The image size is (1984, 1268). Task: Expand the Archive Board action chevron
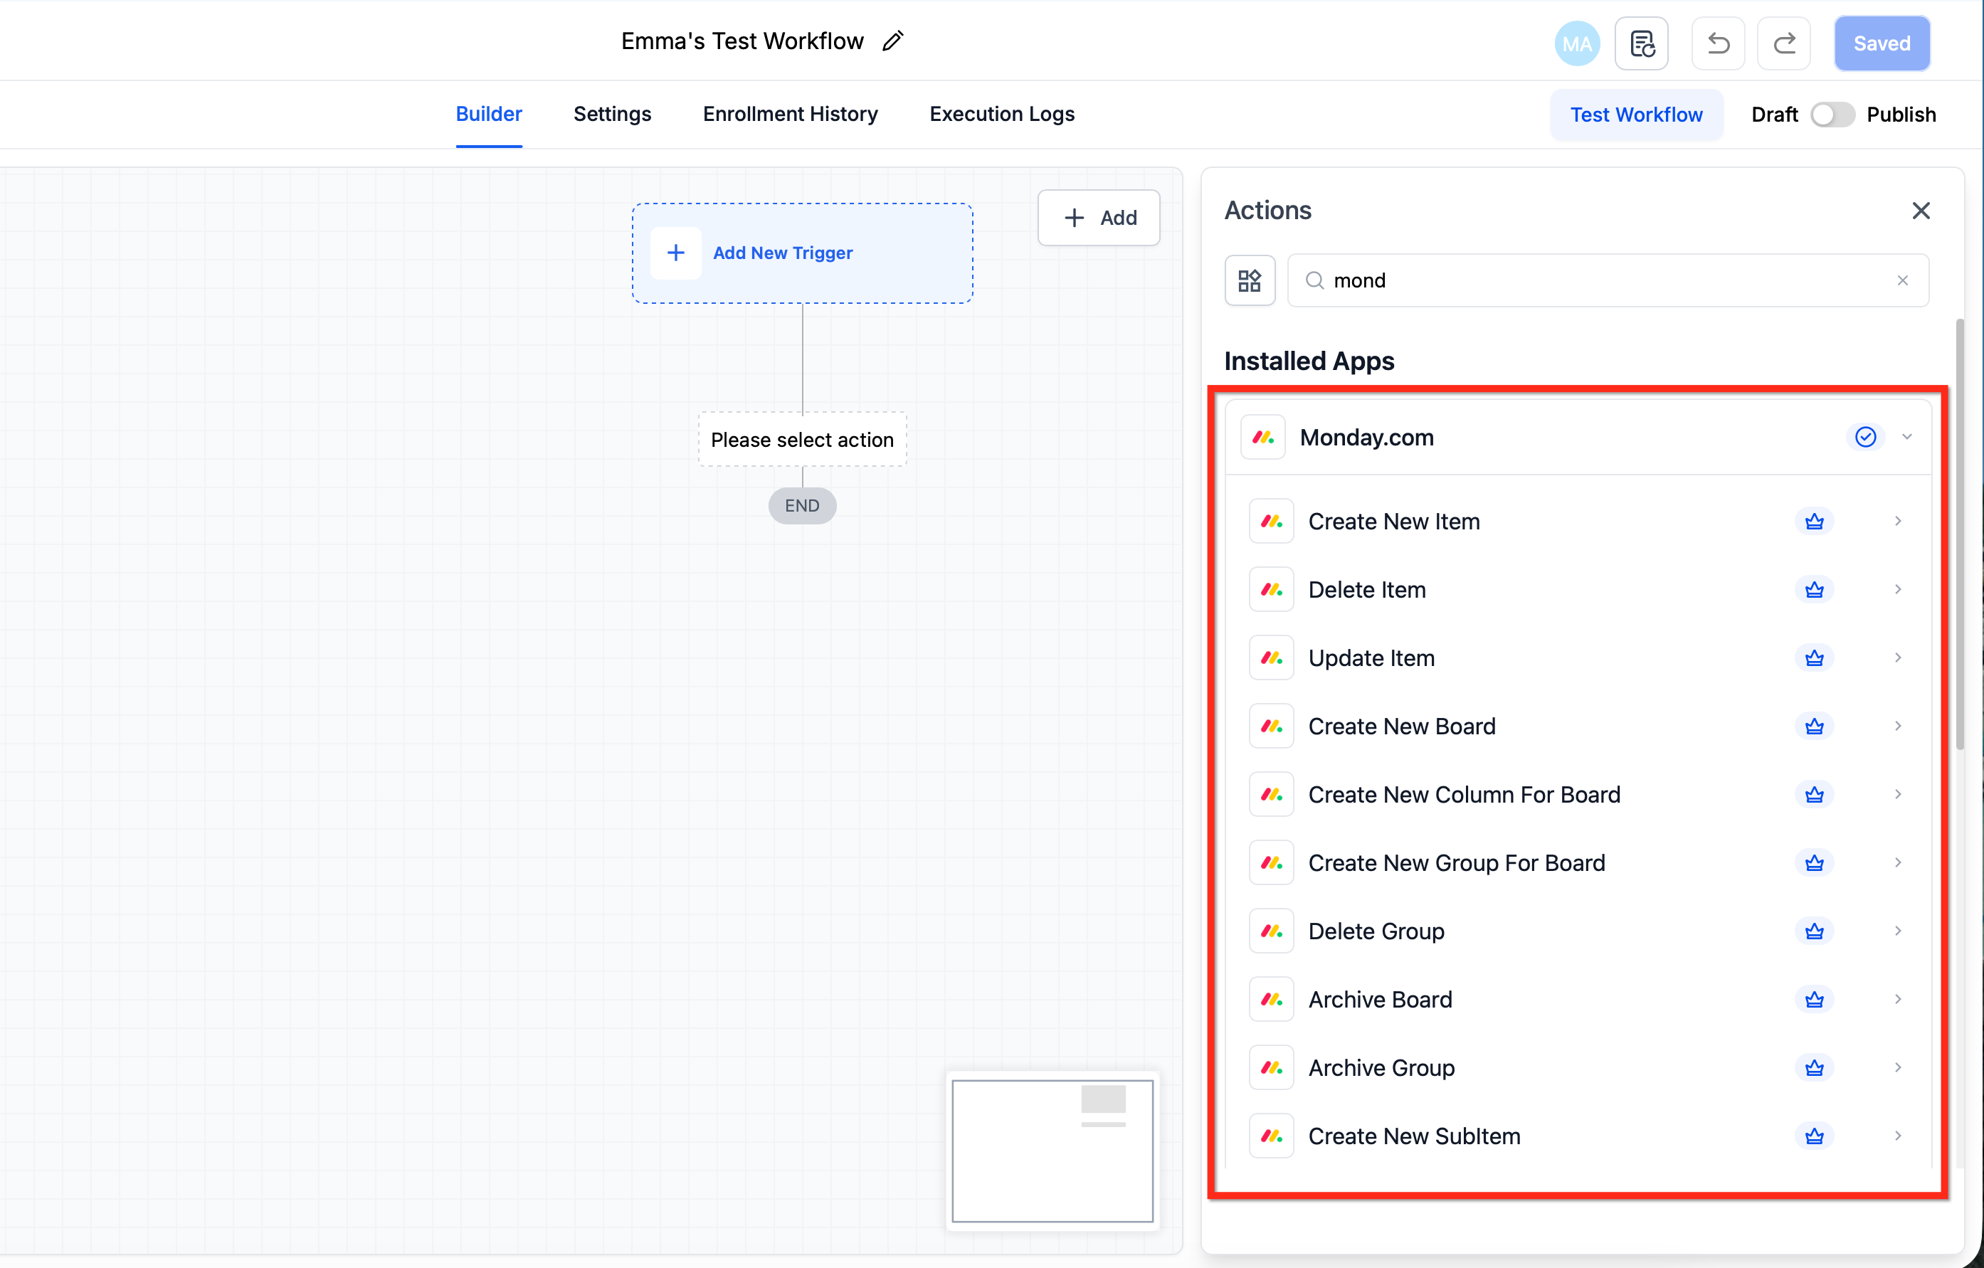pos(1897,1000)
